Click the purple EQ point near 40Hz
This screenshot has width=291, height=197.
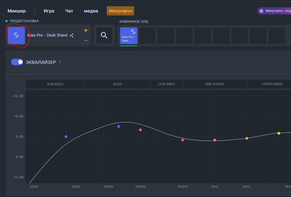pos(66,137)
